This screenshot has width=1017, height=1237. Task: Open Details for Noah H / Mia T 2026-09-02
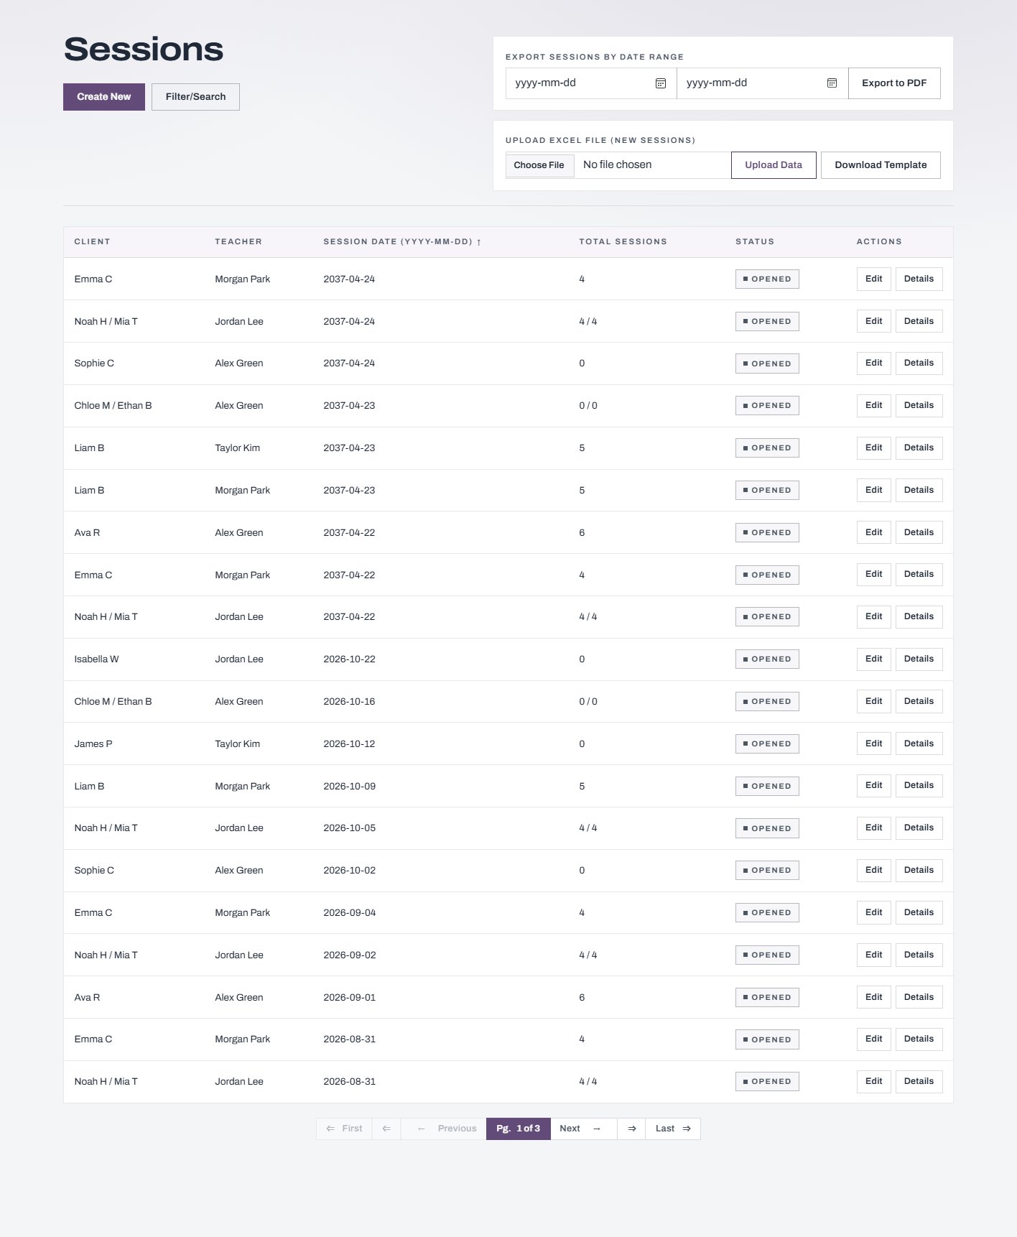(x=919, y=955)
